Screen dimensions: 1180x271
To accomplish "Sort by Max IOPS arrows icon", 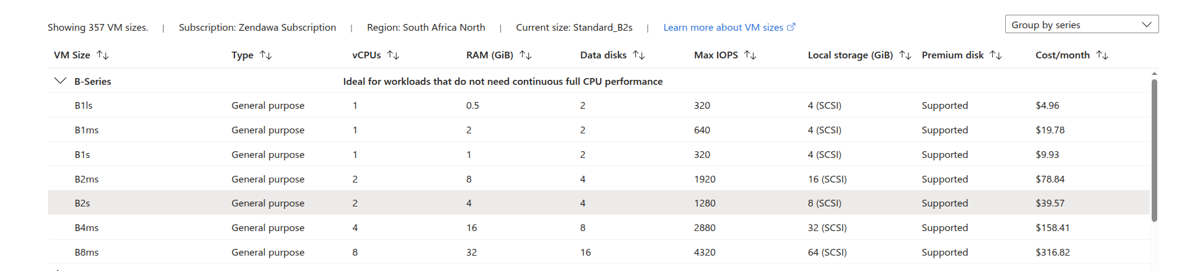I will pos(750,55).
